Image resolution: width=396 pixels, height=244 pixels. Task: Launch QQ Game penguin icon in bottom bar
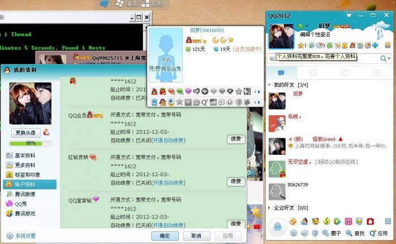(x=304, y=221)
